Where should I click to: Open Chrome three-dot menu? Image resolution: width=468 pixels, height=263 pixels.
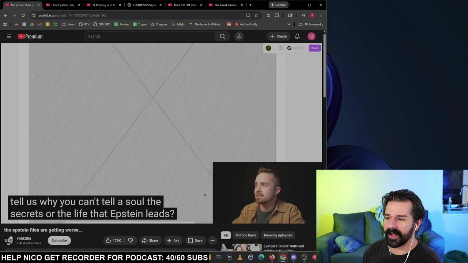point(321,15)
